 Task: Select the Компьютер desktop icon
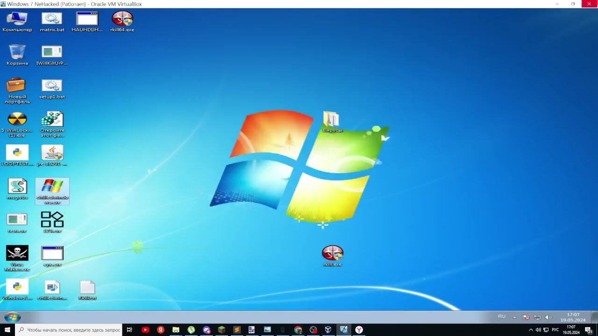point(17,22)
